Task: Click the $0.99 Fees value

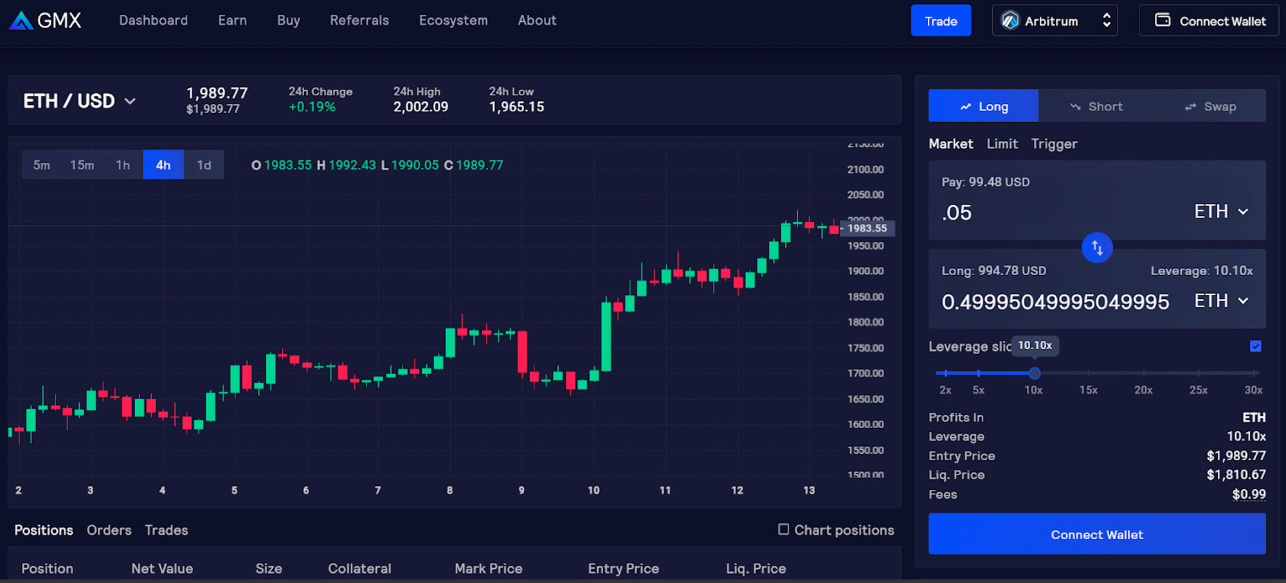Action: 1249,494
